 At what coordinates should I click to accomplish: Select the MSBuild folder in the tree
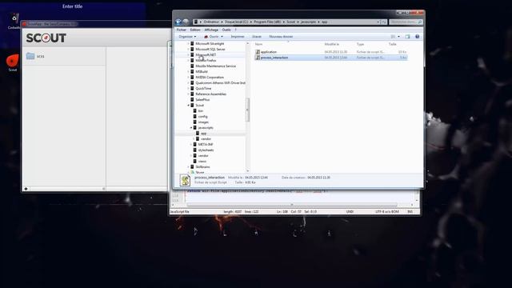(x=202, y=71)
